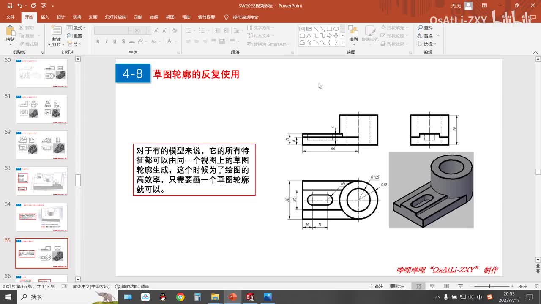The image size is (541, 304).
Task: Select the Oval shape in gallery
Action: pos(336,29)
